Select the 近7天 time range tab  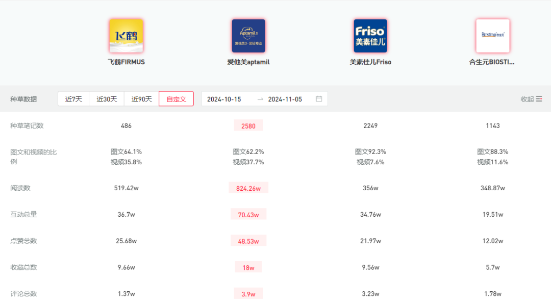(73, 99)
